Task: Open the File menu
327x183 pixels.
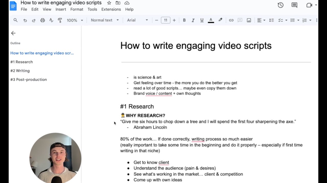Action: (24, 9)
